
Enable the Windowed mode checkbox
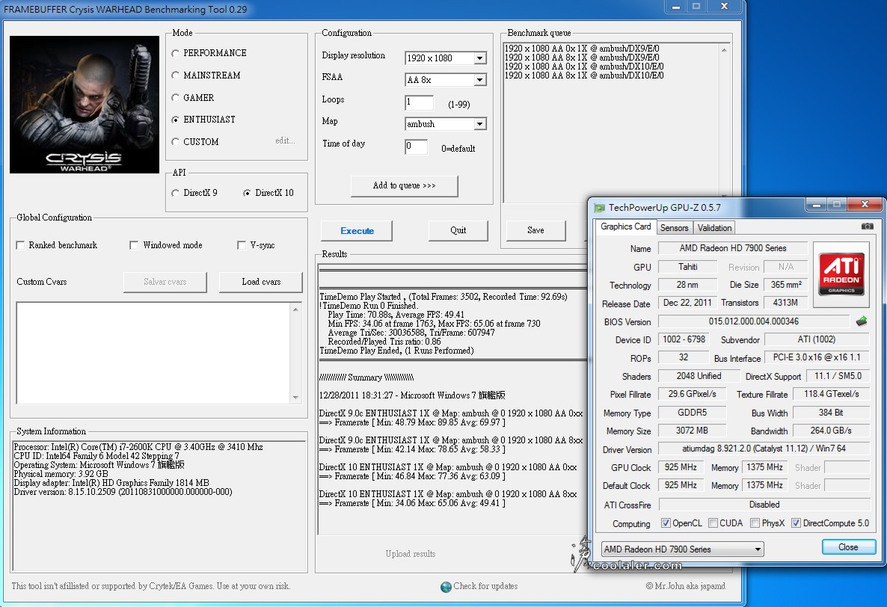click(134, 245)
